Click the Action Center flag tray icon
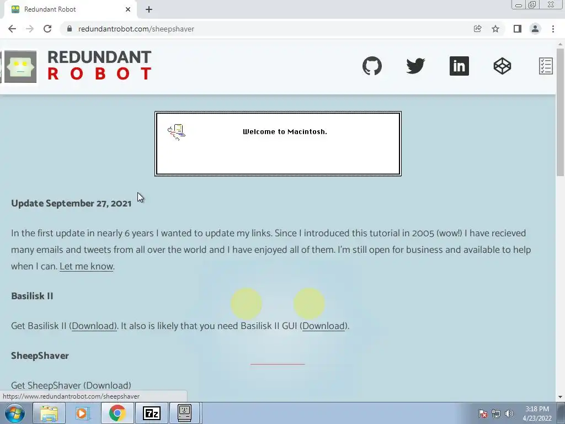565x424 pixels. point(482,414)
